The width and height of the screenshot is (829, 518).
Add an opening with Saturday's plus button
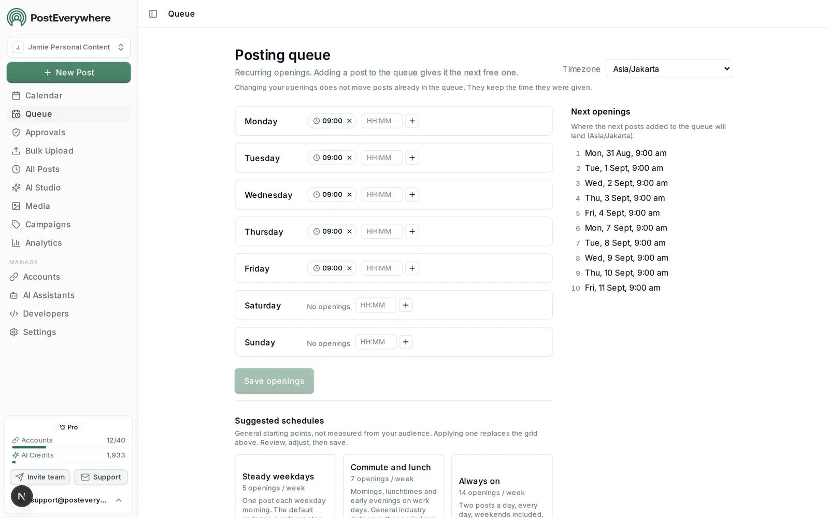[x=406, y=305]
